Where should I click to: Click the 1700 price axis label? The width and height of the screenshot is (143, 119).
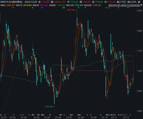point(139,71)
